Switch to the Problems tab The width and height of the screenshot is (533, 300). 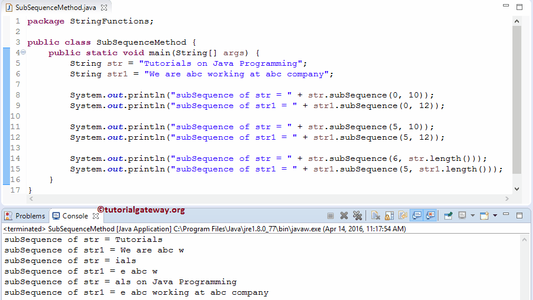[25, 216]
